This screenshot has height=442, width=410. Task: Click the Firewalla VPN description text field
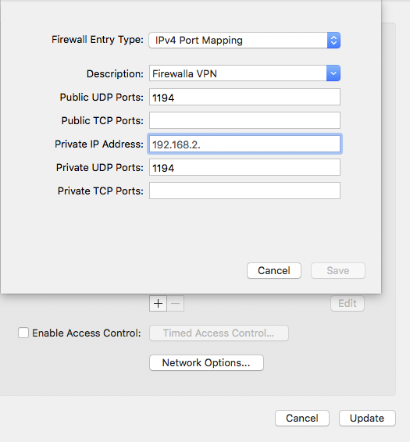(x=238, y=73)
